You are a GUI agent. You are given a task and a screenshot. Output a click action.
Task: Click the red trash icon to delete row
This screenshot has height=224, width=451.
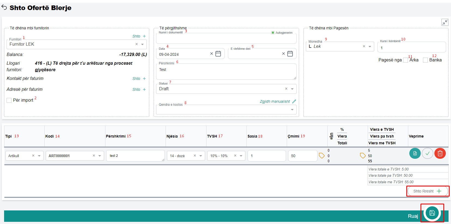click(x=440, y=154)
